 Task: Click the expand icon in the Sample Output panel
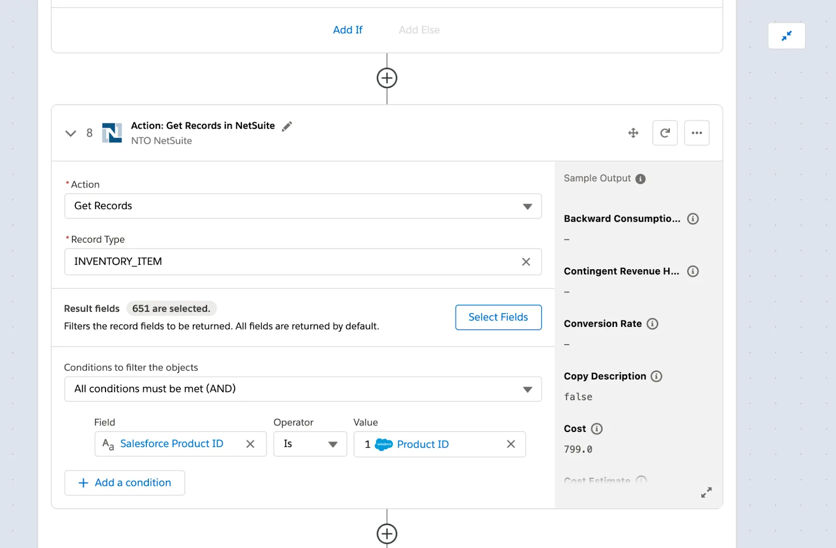(706, 492)
